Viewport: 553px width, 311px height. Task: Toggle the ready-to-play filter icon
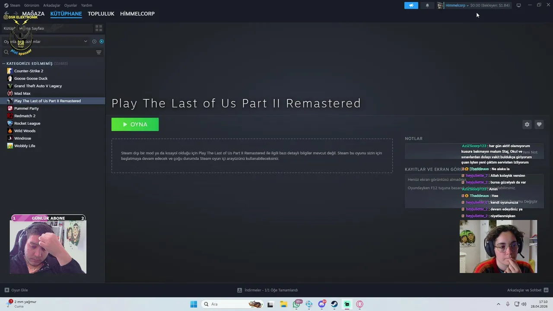point(102,41)
